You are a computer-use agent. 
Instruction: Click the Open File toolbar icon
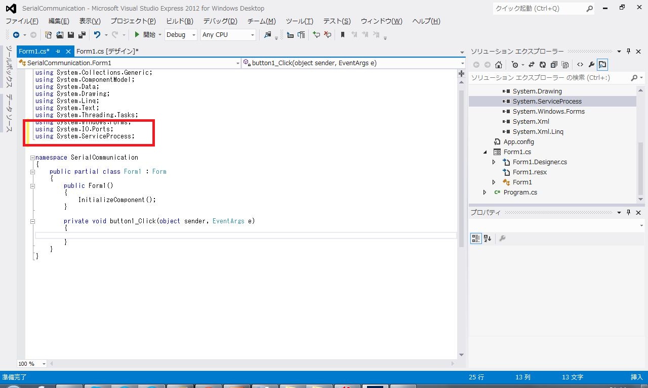point(60,35)
